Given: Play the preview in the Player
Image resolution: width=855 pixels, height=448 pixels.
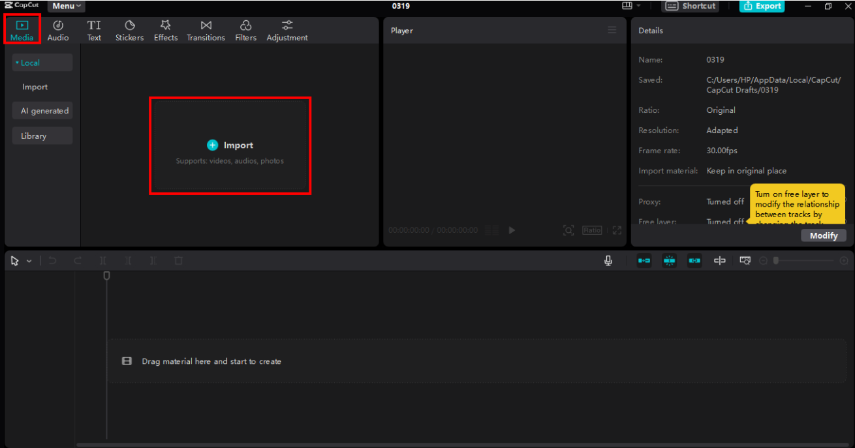Looking at the screenshot, I should click(x=512, y=230).
